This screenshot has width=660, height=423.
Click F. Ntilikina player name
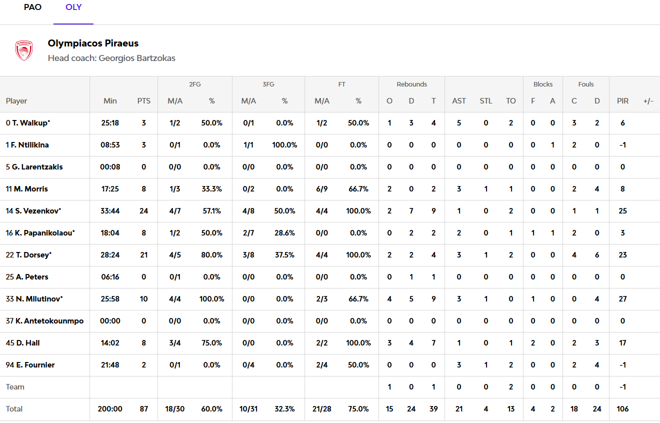pos(29,145)
